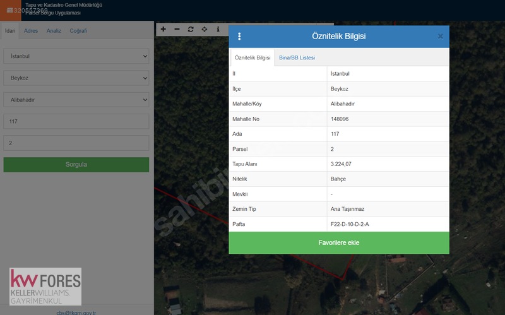The image size is (505, 315).
Task: Click the green Sorgula button
Action: click(x=76, y=165)
